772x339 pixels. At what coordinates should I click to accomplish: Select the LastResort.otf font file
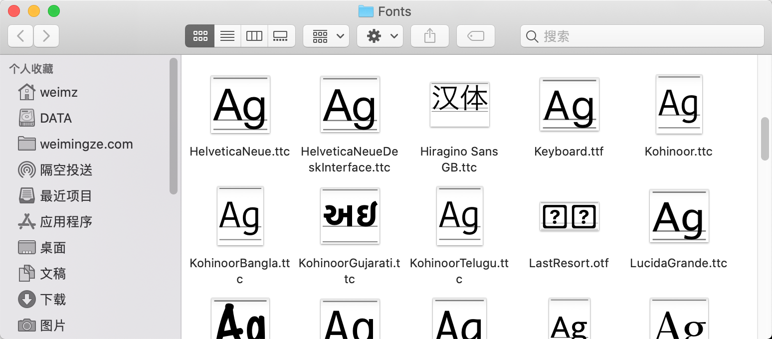pyautogui.click(x=569, y=216)
